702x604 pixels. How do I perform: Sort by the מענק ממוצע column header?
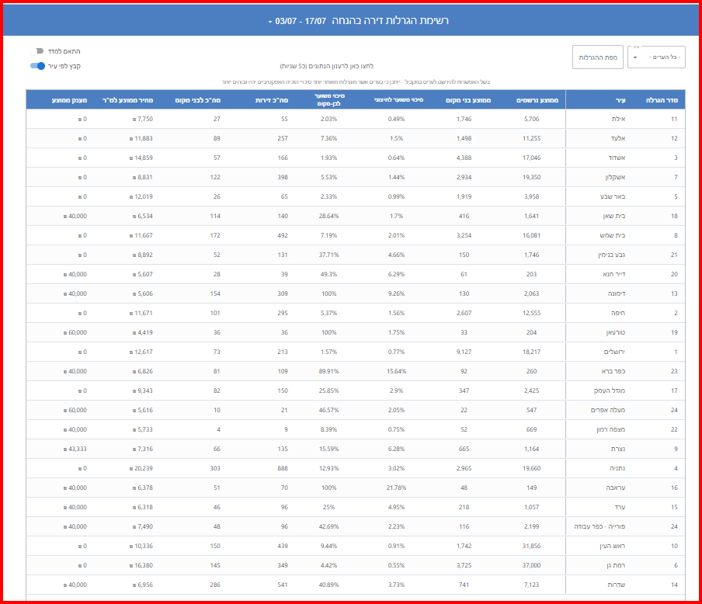pos(69,100)
